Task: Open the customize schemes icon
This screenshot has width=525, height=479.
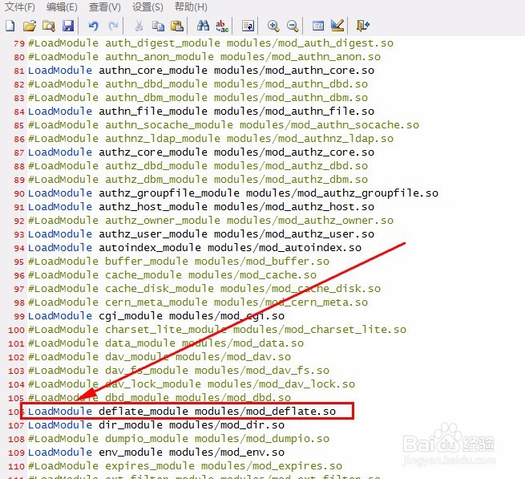Action: click(337, 26)
